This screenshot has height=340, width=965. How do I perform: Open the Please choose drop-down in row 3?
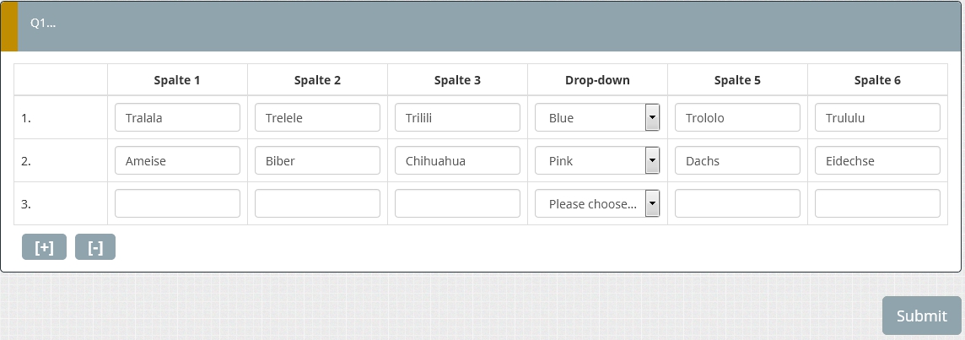(x=597, y=203)
